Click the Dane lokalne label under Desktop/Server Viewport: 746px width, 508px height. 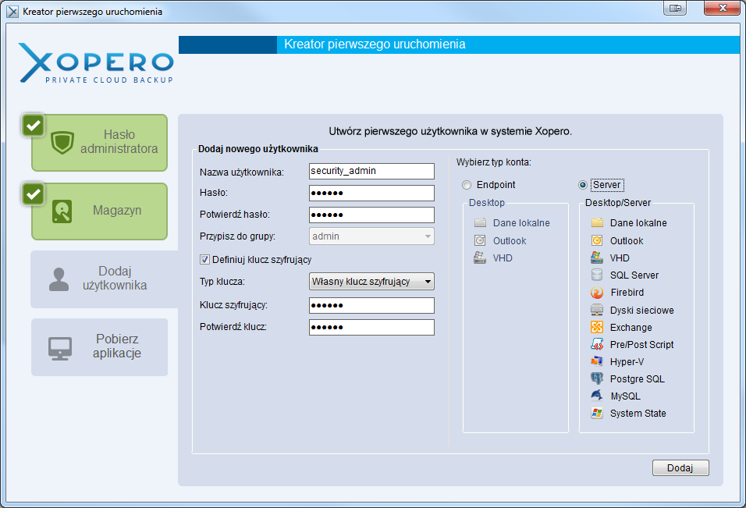tap(638, 223)
